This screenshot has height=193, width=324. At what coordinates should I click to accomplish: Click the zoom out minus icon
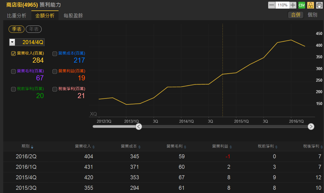272,5
